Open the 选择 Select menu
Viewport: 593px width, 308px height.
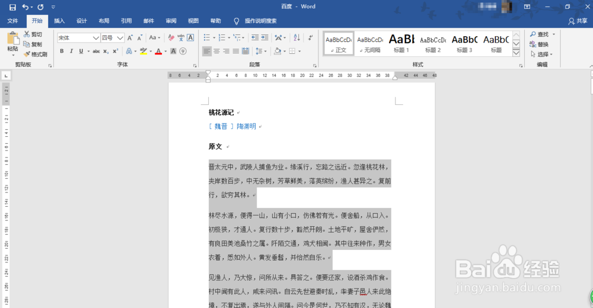coord(541,54)
